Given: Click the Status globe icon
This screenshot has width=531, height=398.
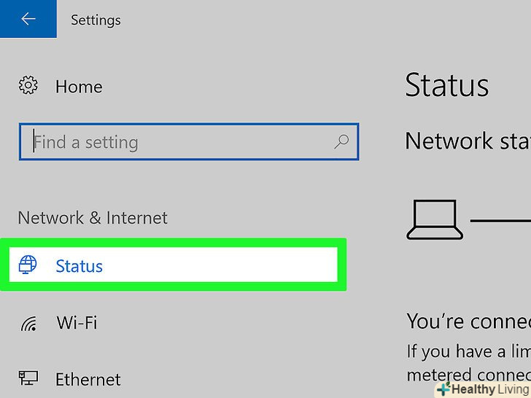Looking at the screenshot, I should [28, 266].
